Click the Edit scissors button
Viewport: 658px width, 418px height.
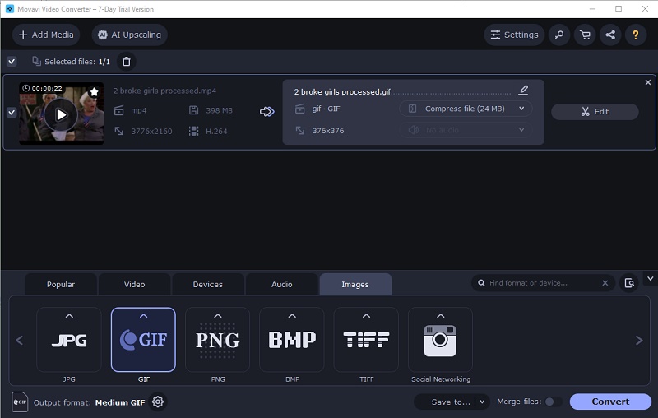coord(595,112)
